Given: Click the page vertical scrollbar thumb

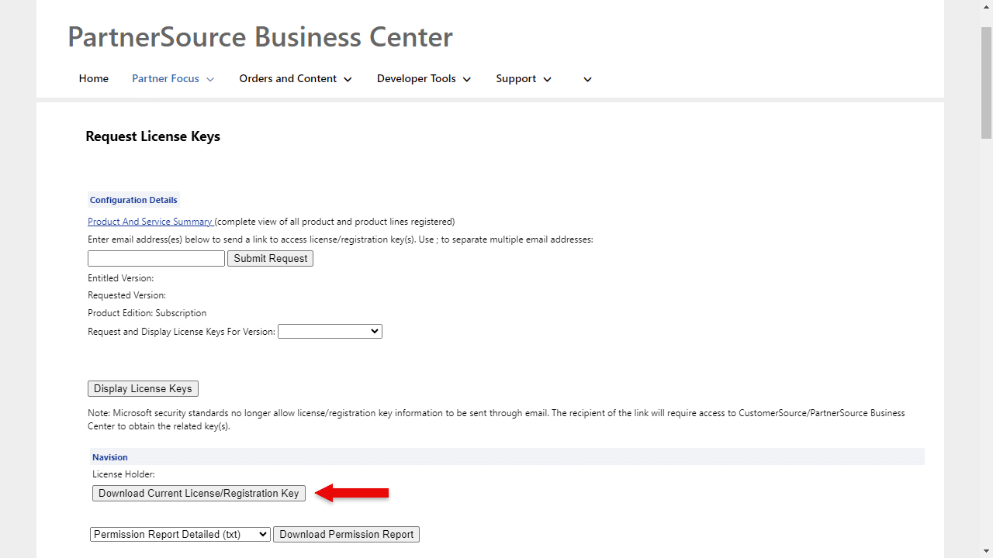Looking at the screenshot, I should pos(987,81).
